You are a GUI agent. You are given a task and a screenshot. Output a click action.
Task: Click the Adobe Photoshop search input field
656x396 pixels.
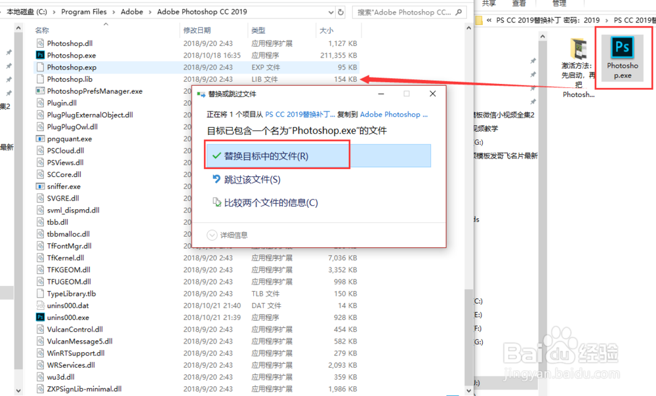click(407, 11)
